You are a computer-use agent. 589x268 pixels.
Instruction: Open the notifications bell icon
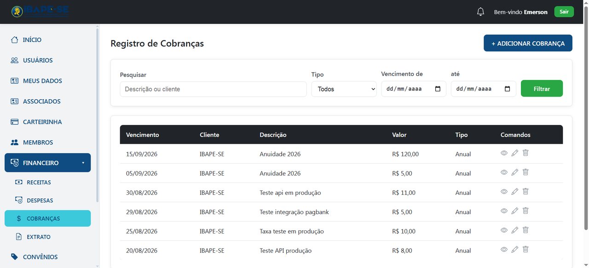click(x=480, y=12)
